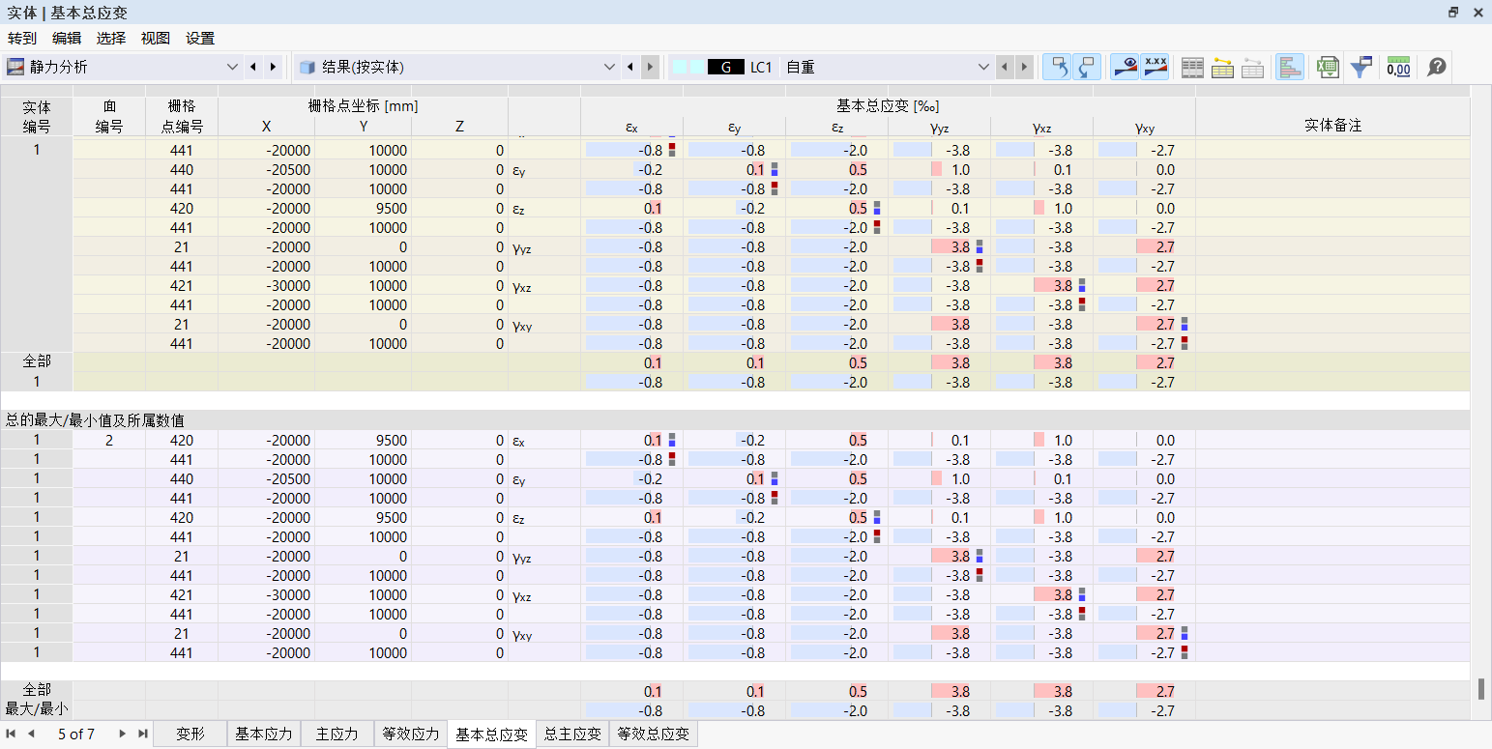Click the jump-back navigation arrow icon

pos(1060,67)
